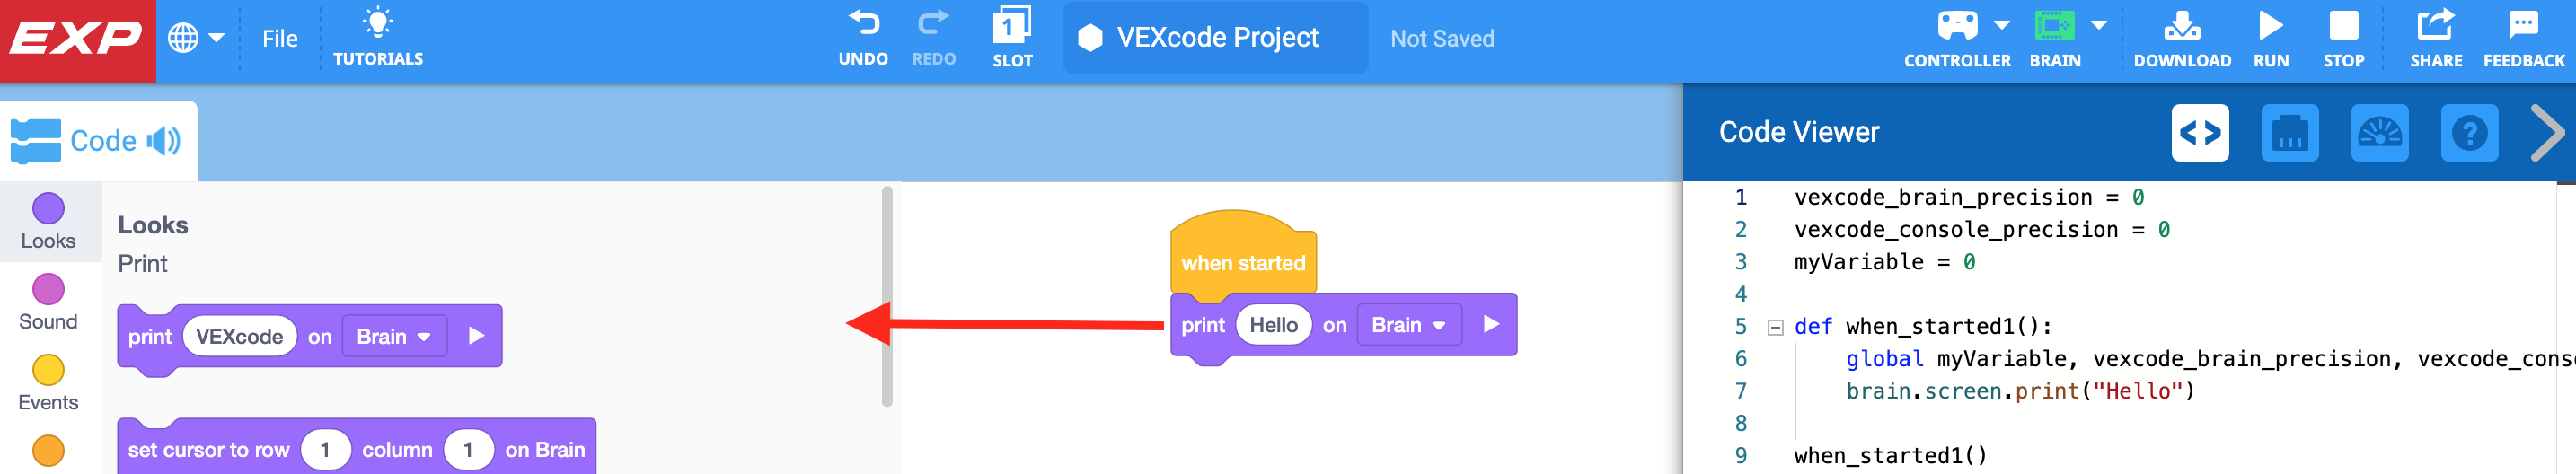Open the Help question mark icon
The height and width of the screenshot is (474, 2576).
(2468, 133)
